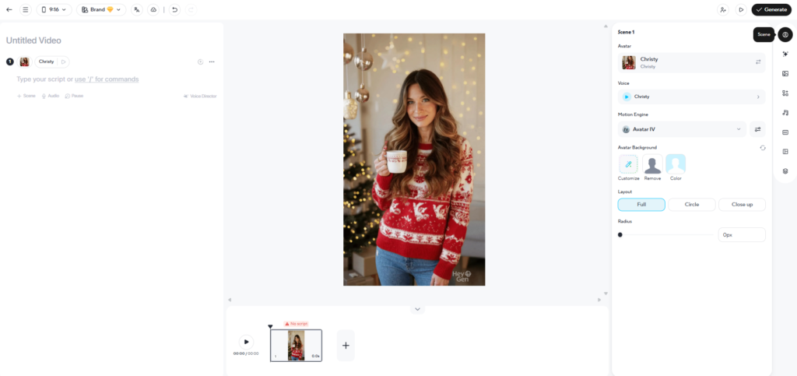Click Voice Director link

click(200, 96)
